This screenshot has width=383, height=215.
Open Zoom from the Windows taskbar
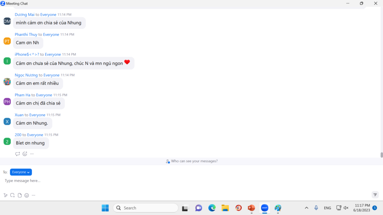click(x=264, y=208)
